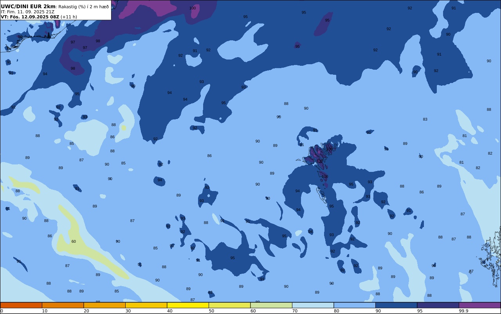The width and height of the screenshot is (501, 314).
Task: Click the "0" tick label at legend start
Action: click(x=2, y=311)
